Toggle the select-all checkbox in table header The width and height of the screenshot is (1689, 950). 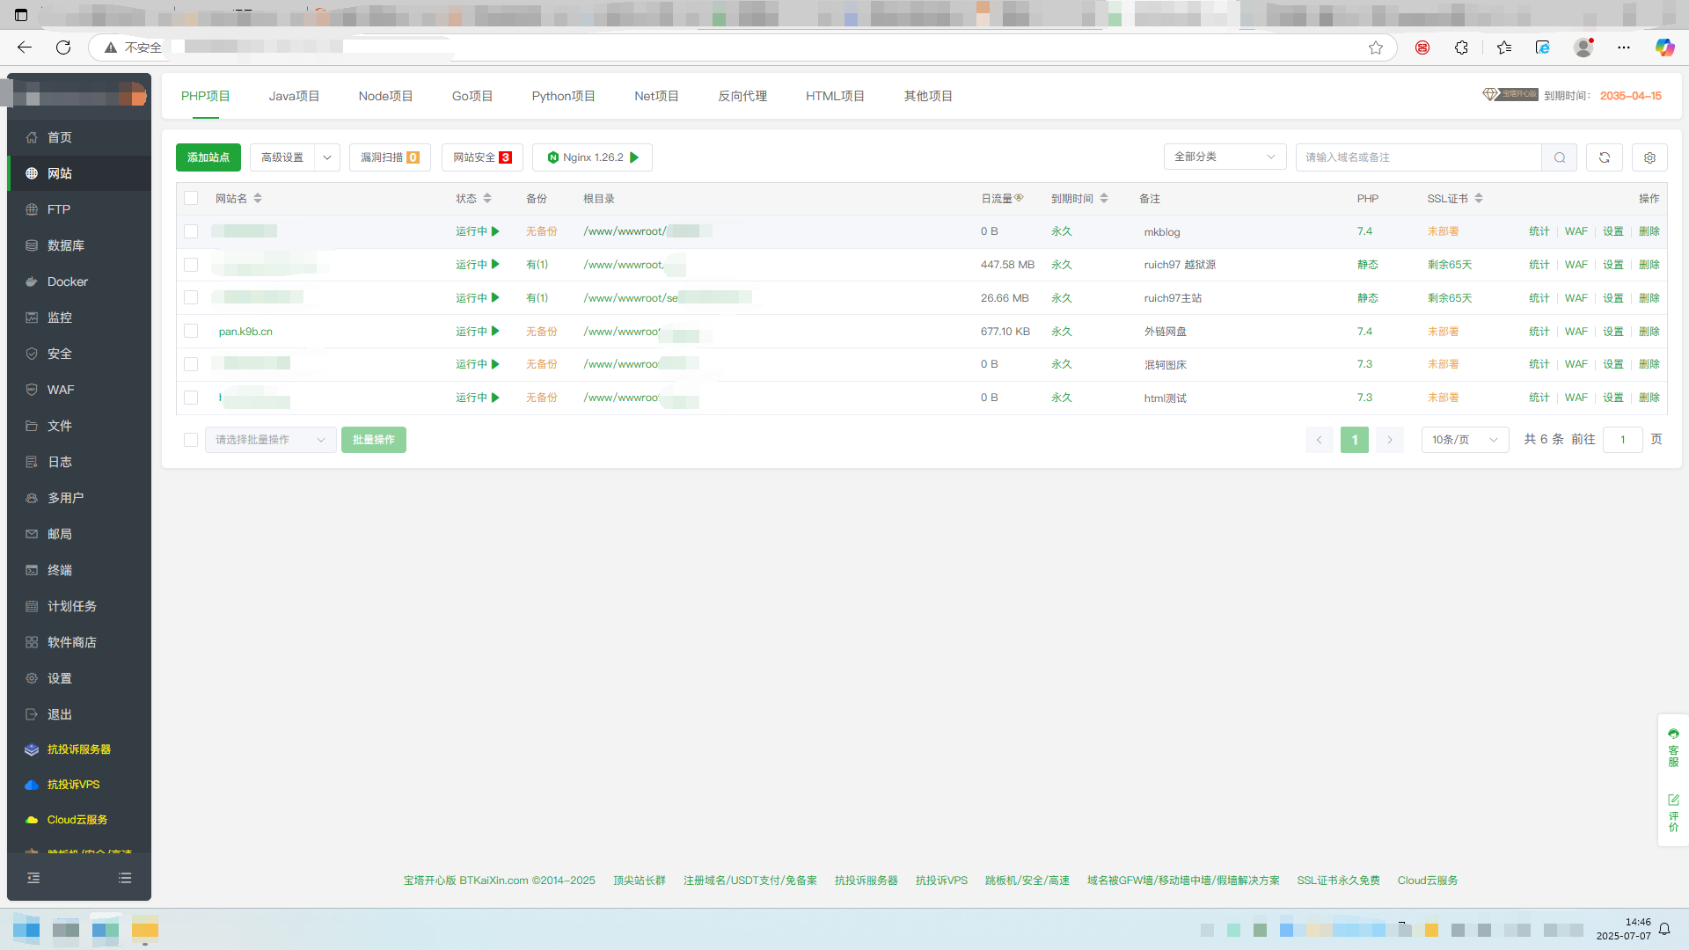coord(191,199)
